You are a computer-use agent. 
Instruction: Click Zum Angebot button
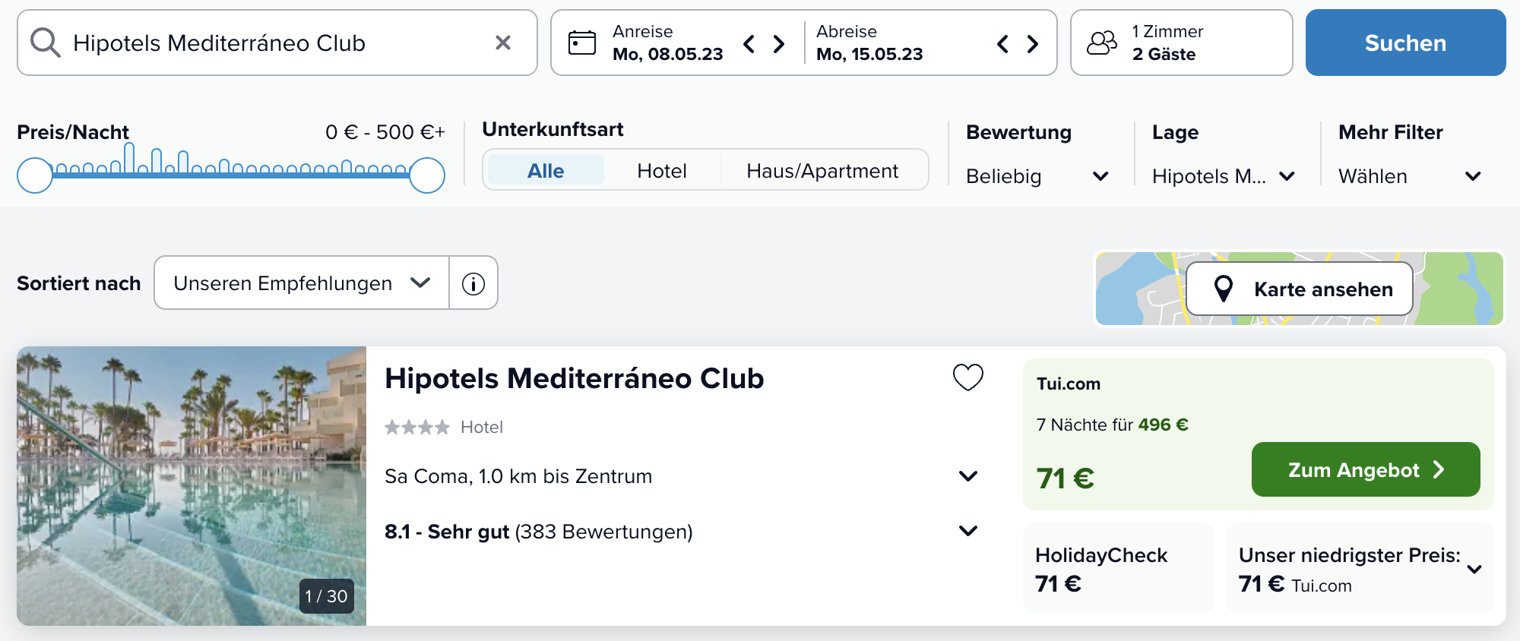pyautogui.click(x=1366, y=469)
